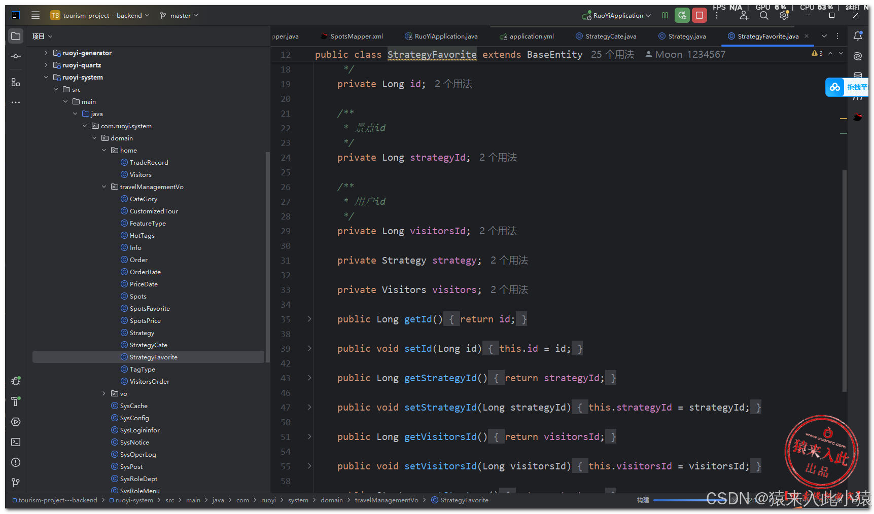Viewport: 874px width, 514px height.
Task: Click the editor vertical scrollbar
Action: pyautogui.click(x=844, y=281)
